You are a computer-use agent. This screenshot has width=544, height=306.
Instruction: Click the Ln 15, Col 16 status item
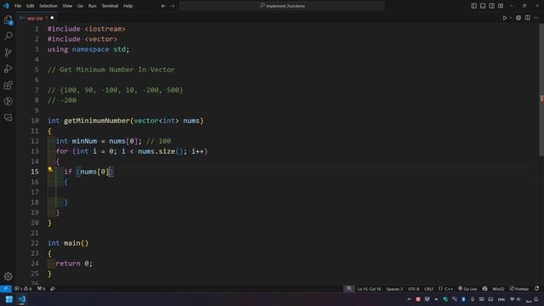[x=369, y=289]
